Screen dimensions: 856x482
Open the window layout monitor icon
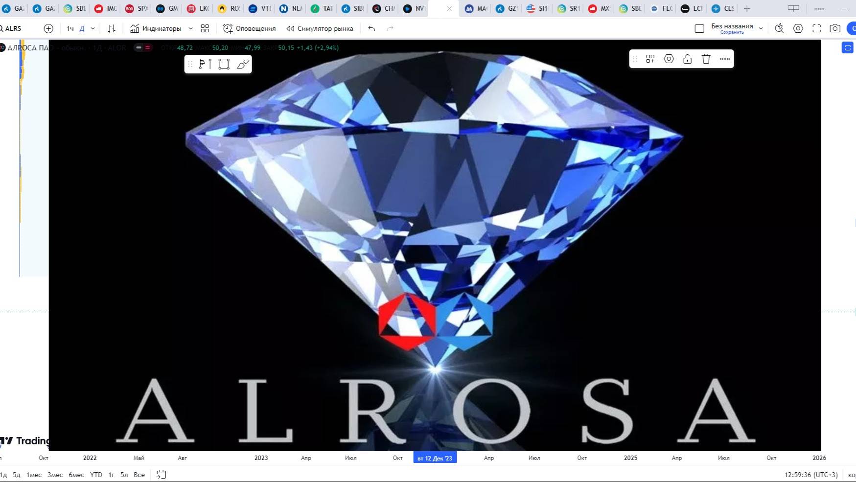click(x=793, y=8)
